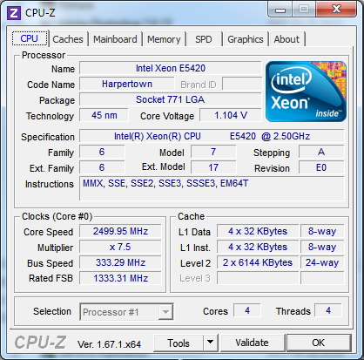
Task: Select the SPD tab
Action: (x=204, y=39)
